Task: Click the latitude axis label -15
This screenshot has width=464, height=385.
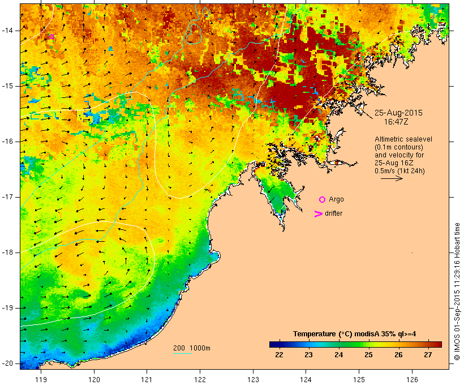Action: [x=7, y=86]
